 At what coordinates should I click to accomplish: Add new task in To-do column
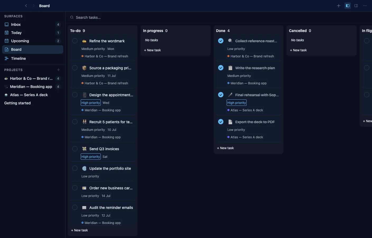coord(80,230)
